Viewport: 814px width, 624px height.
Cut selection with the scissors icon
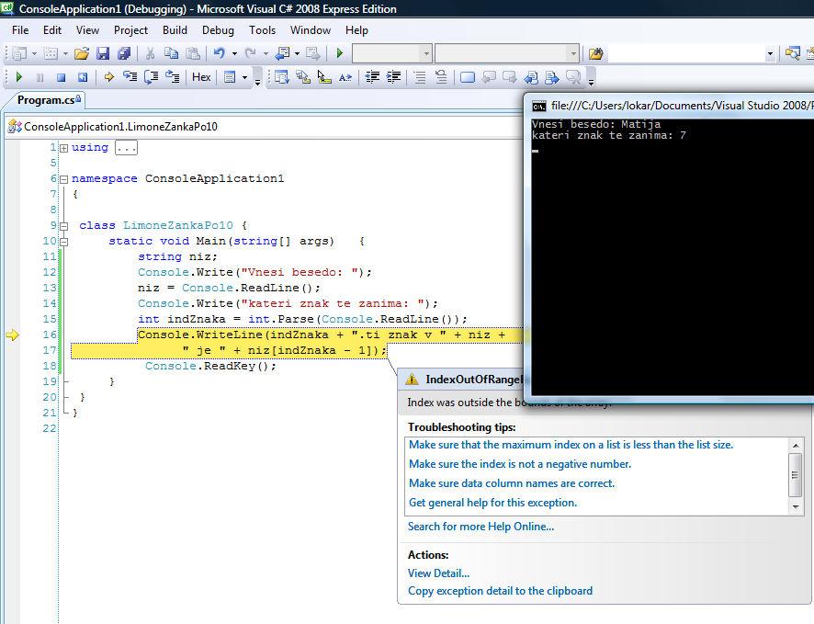(x=150, y=53)
